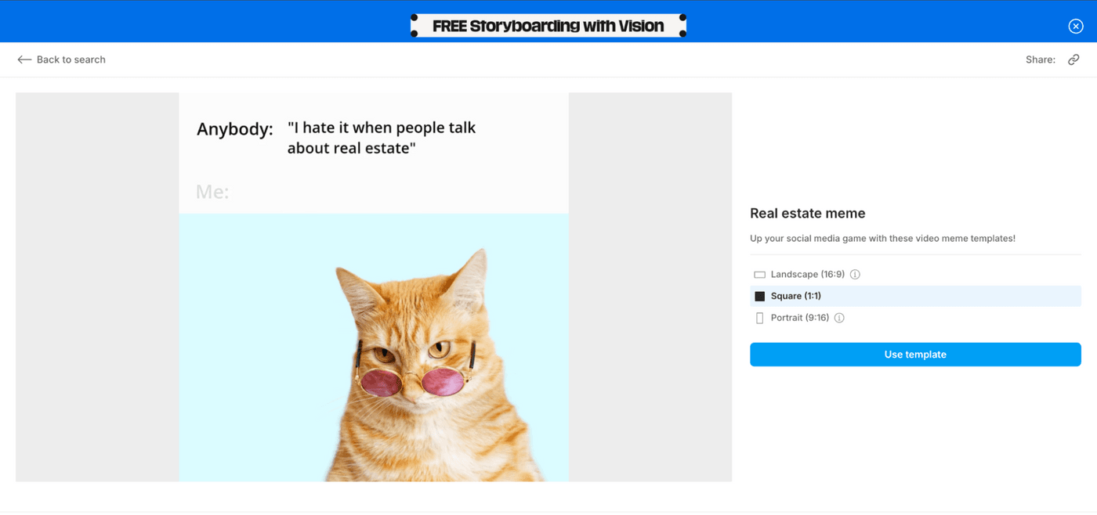Choose the Square (1:1) format label
1097x515 pixels.
click(x=795, y=296)
